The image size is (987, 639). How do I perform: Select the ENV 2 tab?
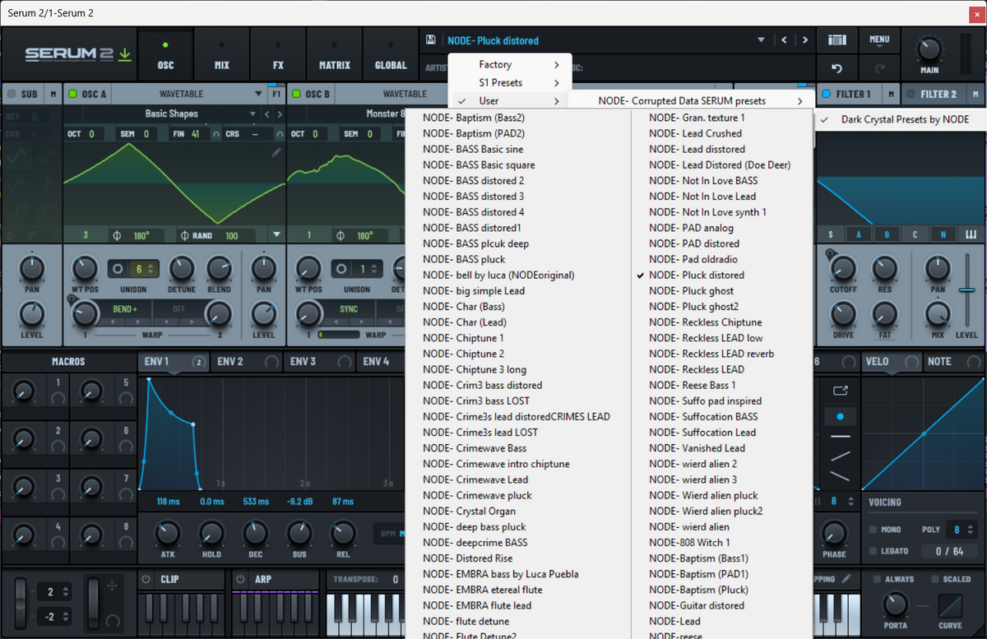(x=247, y=362)
